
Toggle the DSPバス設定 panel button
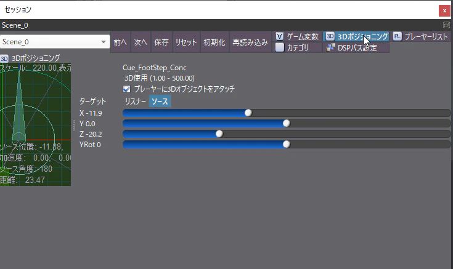[356, 47]
